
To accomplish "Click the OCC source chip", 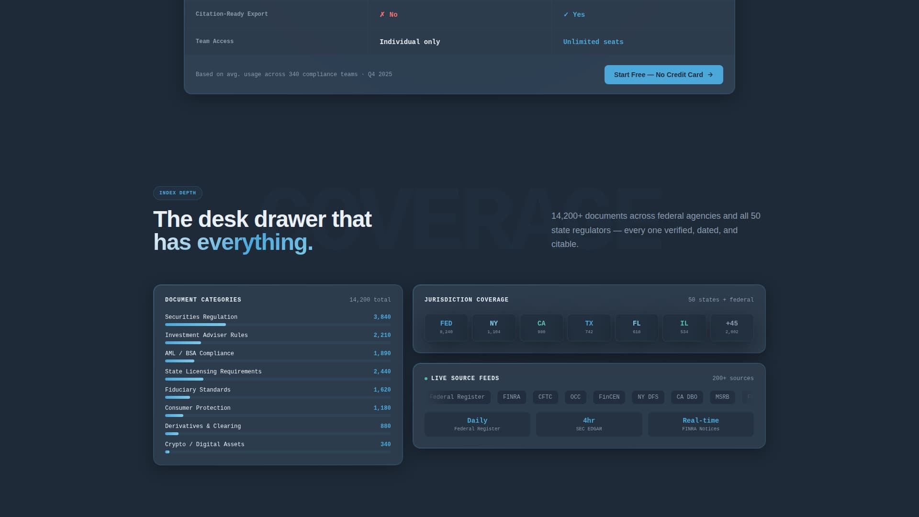I will tap(575, 397).
